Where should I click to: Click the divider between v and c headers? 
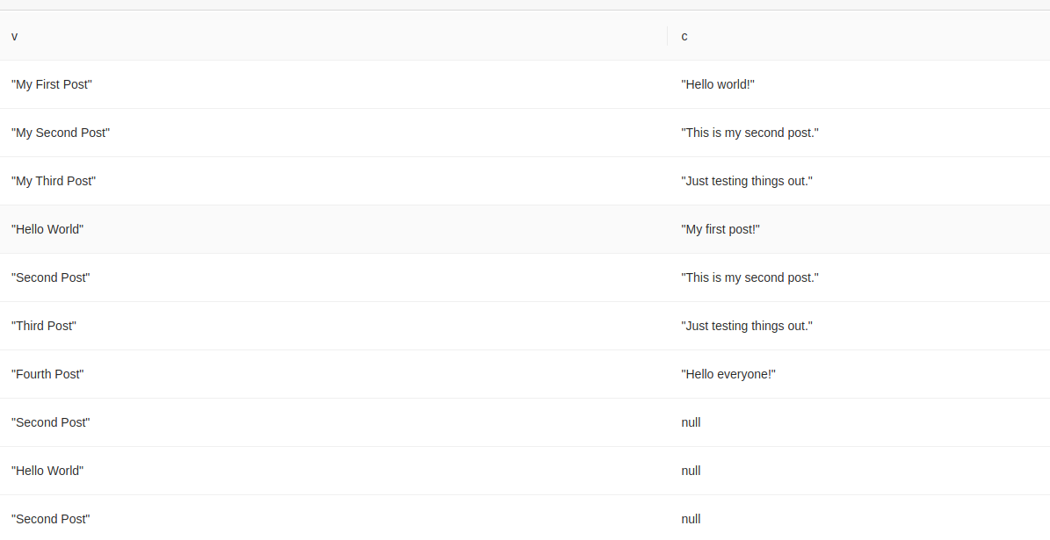668,36
